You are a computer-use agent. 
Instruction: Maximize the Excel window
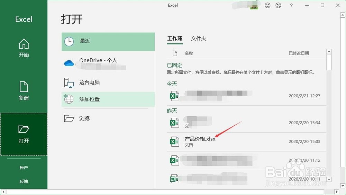click(x=322, y=6)
